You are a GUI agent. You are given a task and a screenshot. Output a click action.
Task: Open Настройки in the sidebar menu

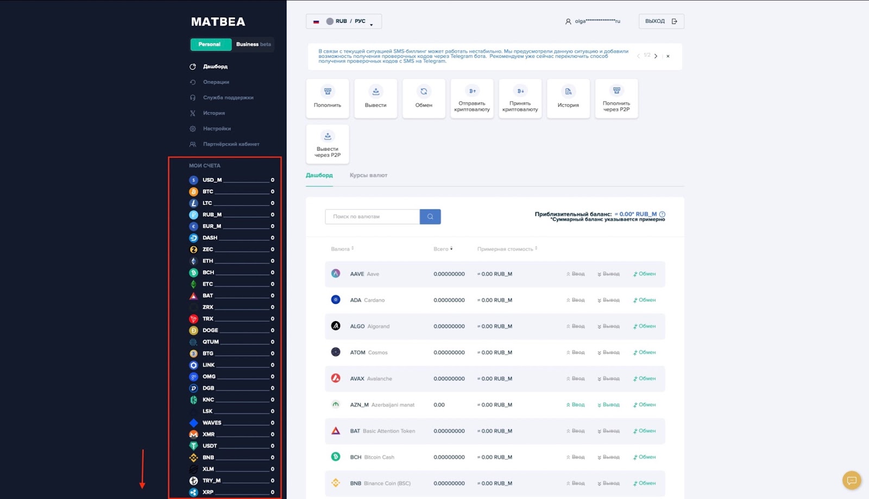coord(217,129)
